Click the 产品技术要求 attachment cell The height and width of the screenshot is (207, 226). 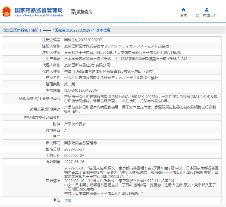point(75,124)
